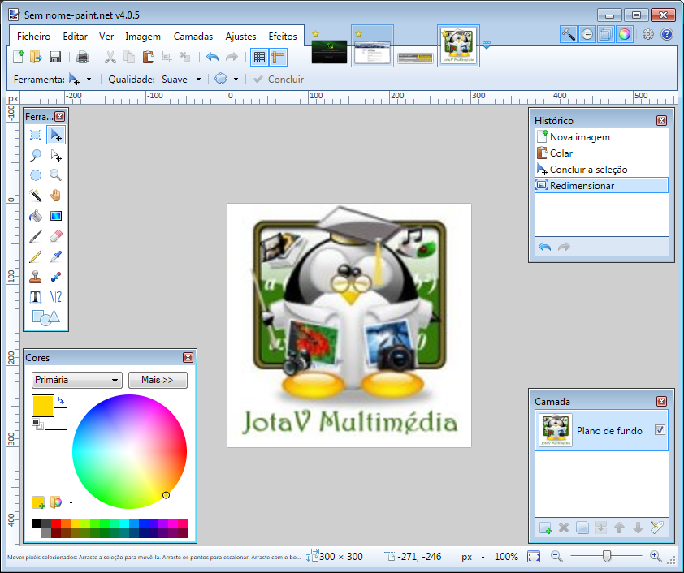Switch to the JotaV Multimédia image thumbnail

point(457,45)
